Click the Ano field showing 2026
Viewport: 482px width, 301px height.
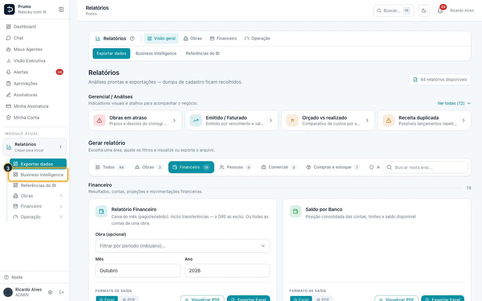(x=227, y=271)
